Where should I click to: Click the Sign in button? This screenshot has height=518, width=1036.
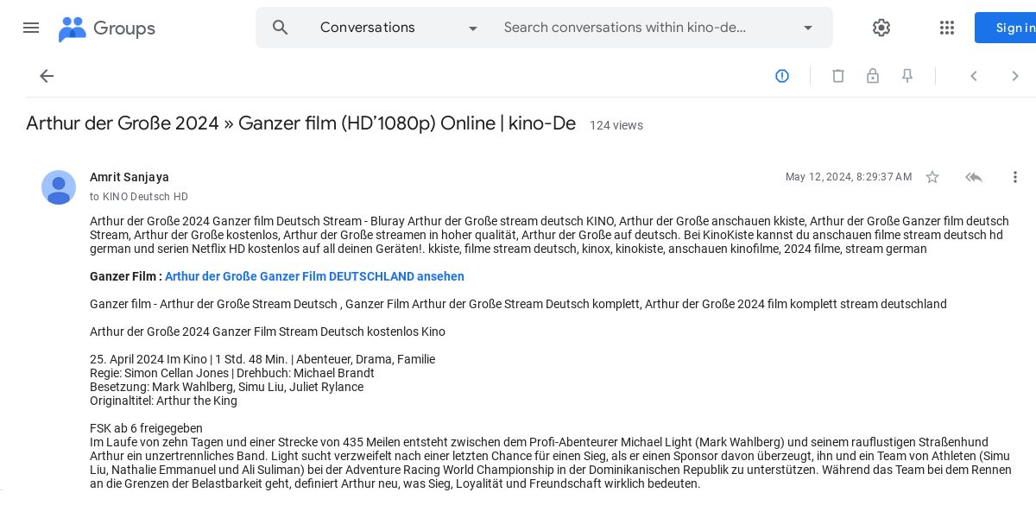point(1006,28)
